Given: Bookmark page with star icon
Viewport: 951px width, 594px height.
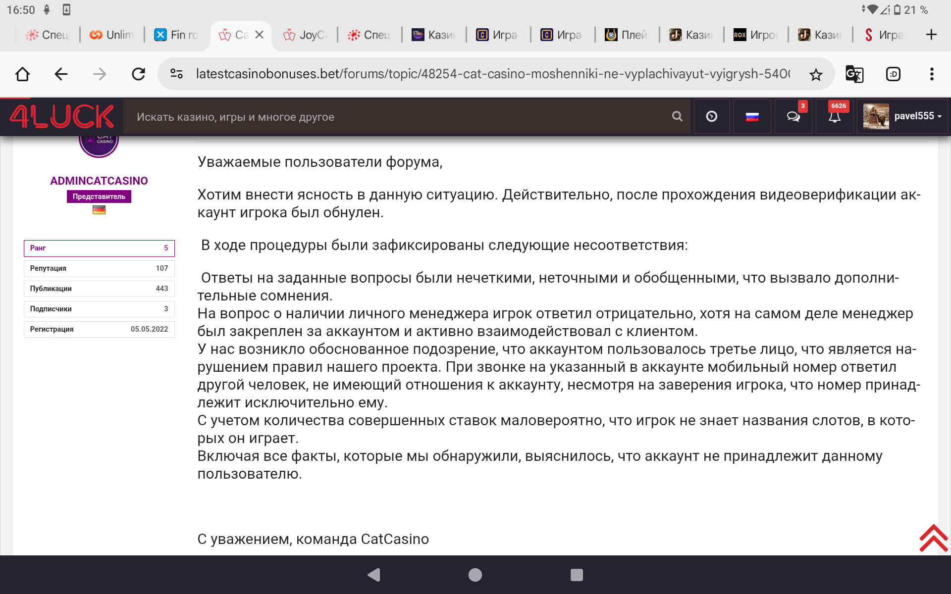Looking at the screenshot, I should point(815,75).
